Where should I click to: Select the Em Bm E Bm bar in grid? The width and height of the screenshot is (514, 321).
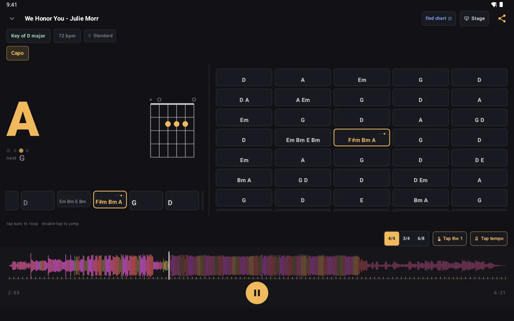tap(303, 138)
